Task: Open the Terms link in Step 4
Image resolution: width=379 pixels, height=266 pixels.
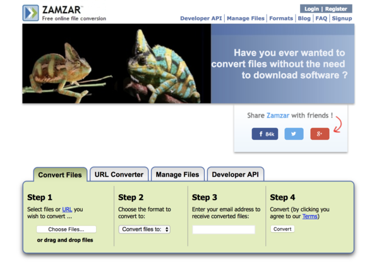Action: pyautogui.click(x=310, y=216)
